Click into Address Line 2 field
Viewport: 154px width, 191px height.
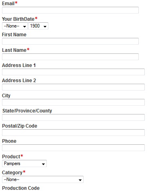(73, 87)
